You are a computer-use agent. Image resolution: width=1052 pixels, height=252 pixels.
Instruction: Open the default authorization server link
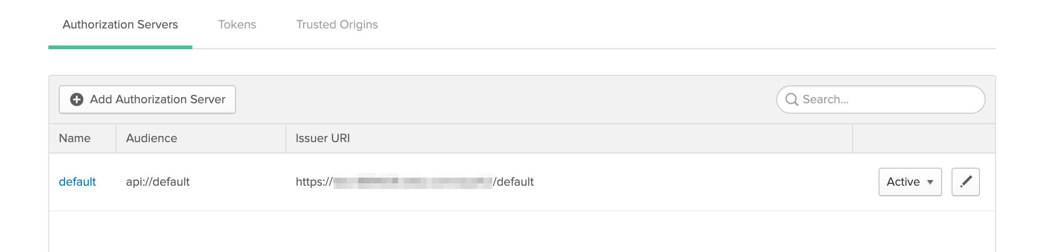click(77, 182)
